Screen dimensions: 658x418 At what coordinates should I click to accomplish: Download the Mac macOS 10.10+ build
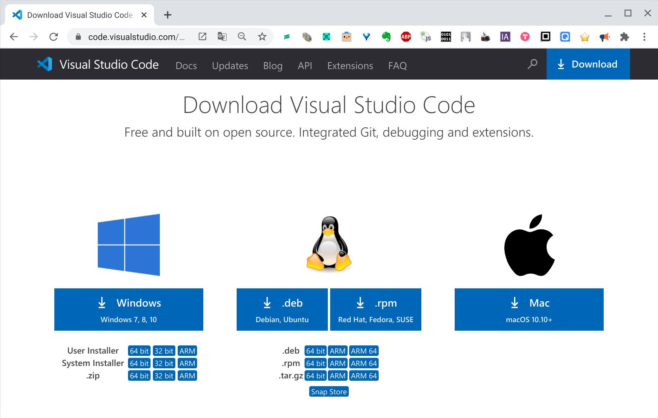(529, 309)
